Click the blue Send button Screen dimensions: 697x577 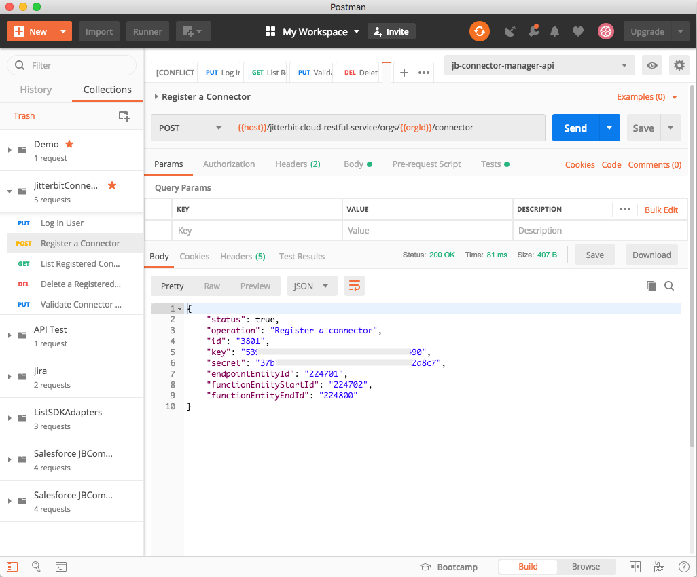click(x=575, y=128)
